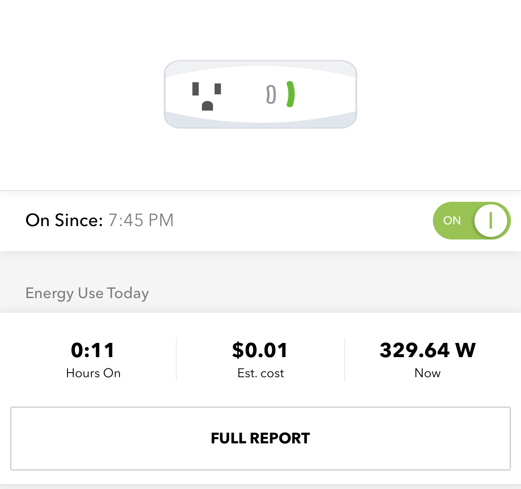Click the right slot of the outlet icon
521x489 pixels.
pos(218,89)
